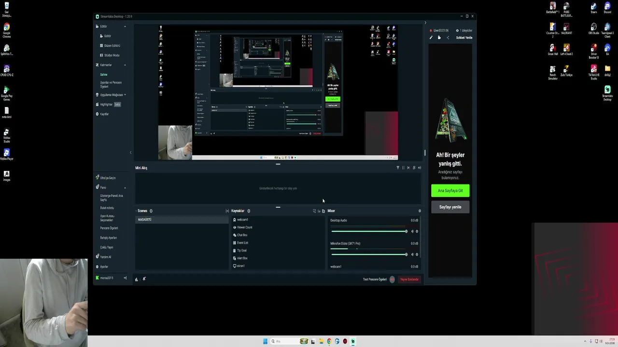This screenshot has width=618, height=347.
Task: Skip the current alert in Mini Akış
Action: [x=408, y=168]
